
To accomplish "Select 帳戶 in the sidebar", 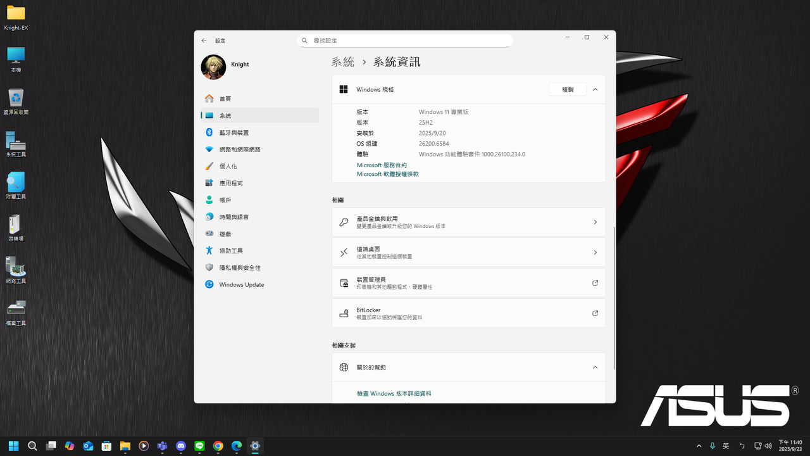I will tap(260, 200).
